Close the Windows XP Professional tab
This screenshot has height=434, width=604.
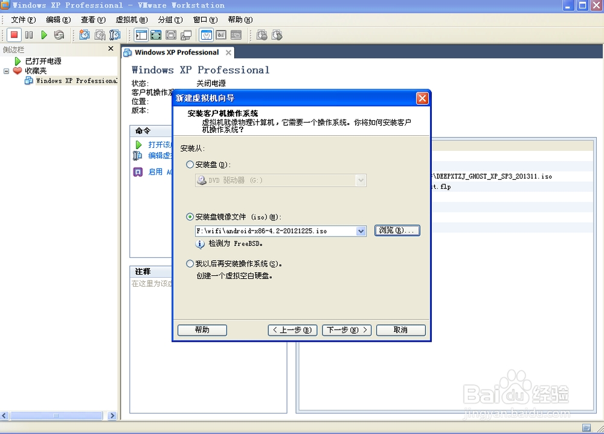(228, 53)
